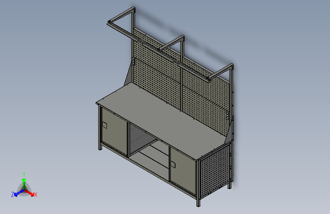Select the top-left overhead bracket arm
330x214 pixels.
click(122, 15)
